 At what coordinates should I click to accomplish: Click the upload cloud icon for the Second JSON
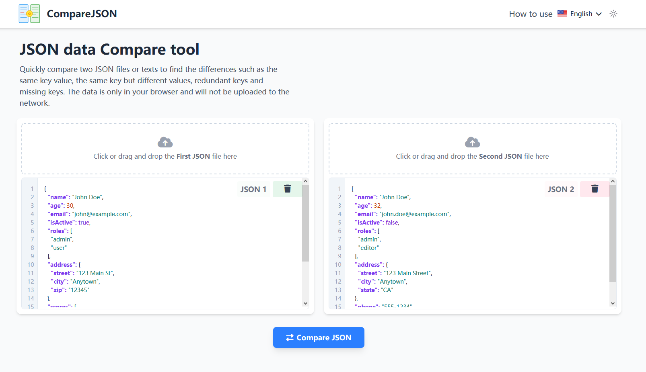pyautogui.click(x=472, y=142)
